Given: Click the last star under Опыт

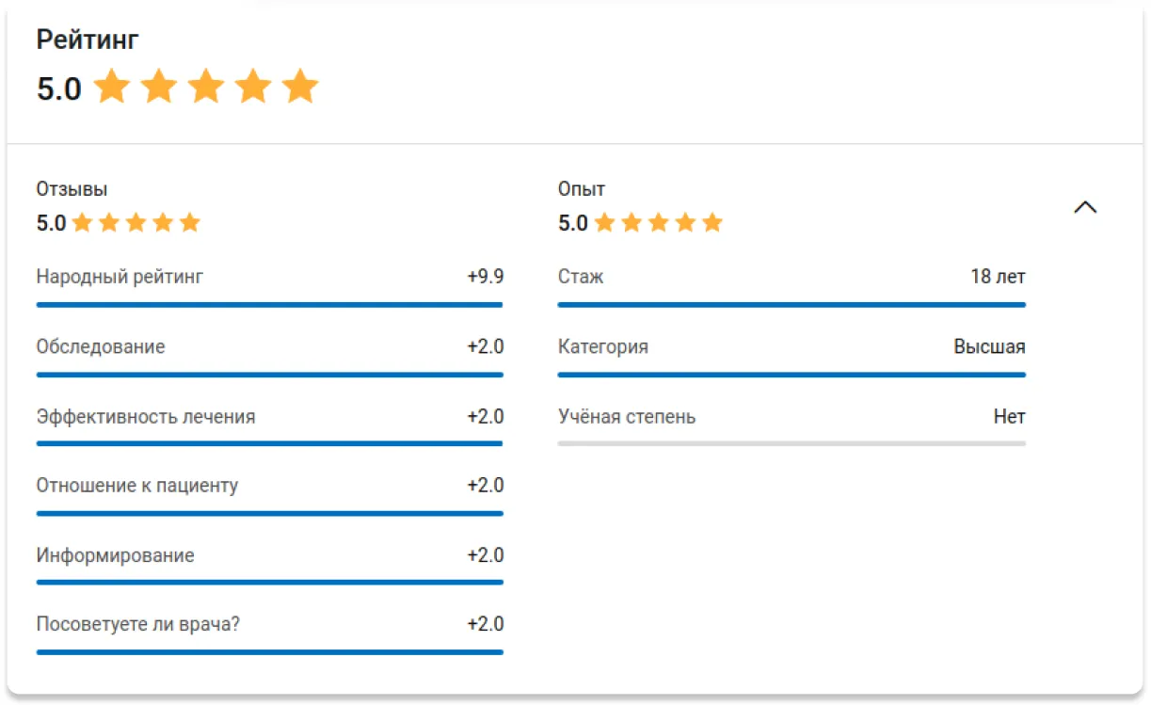Looking at the screenshot, I should click(x=712, y=223).
